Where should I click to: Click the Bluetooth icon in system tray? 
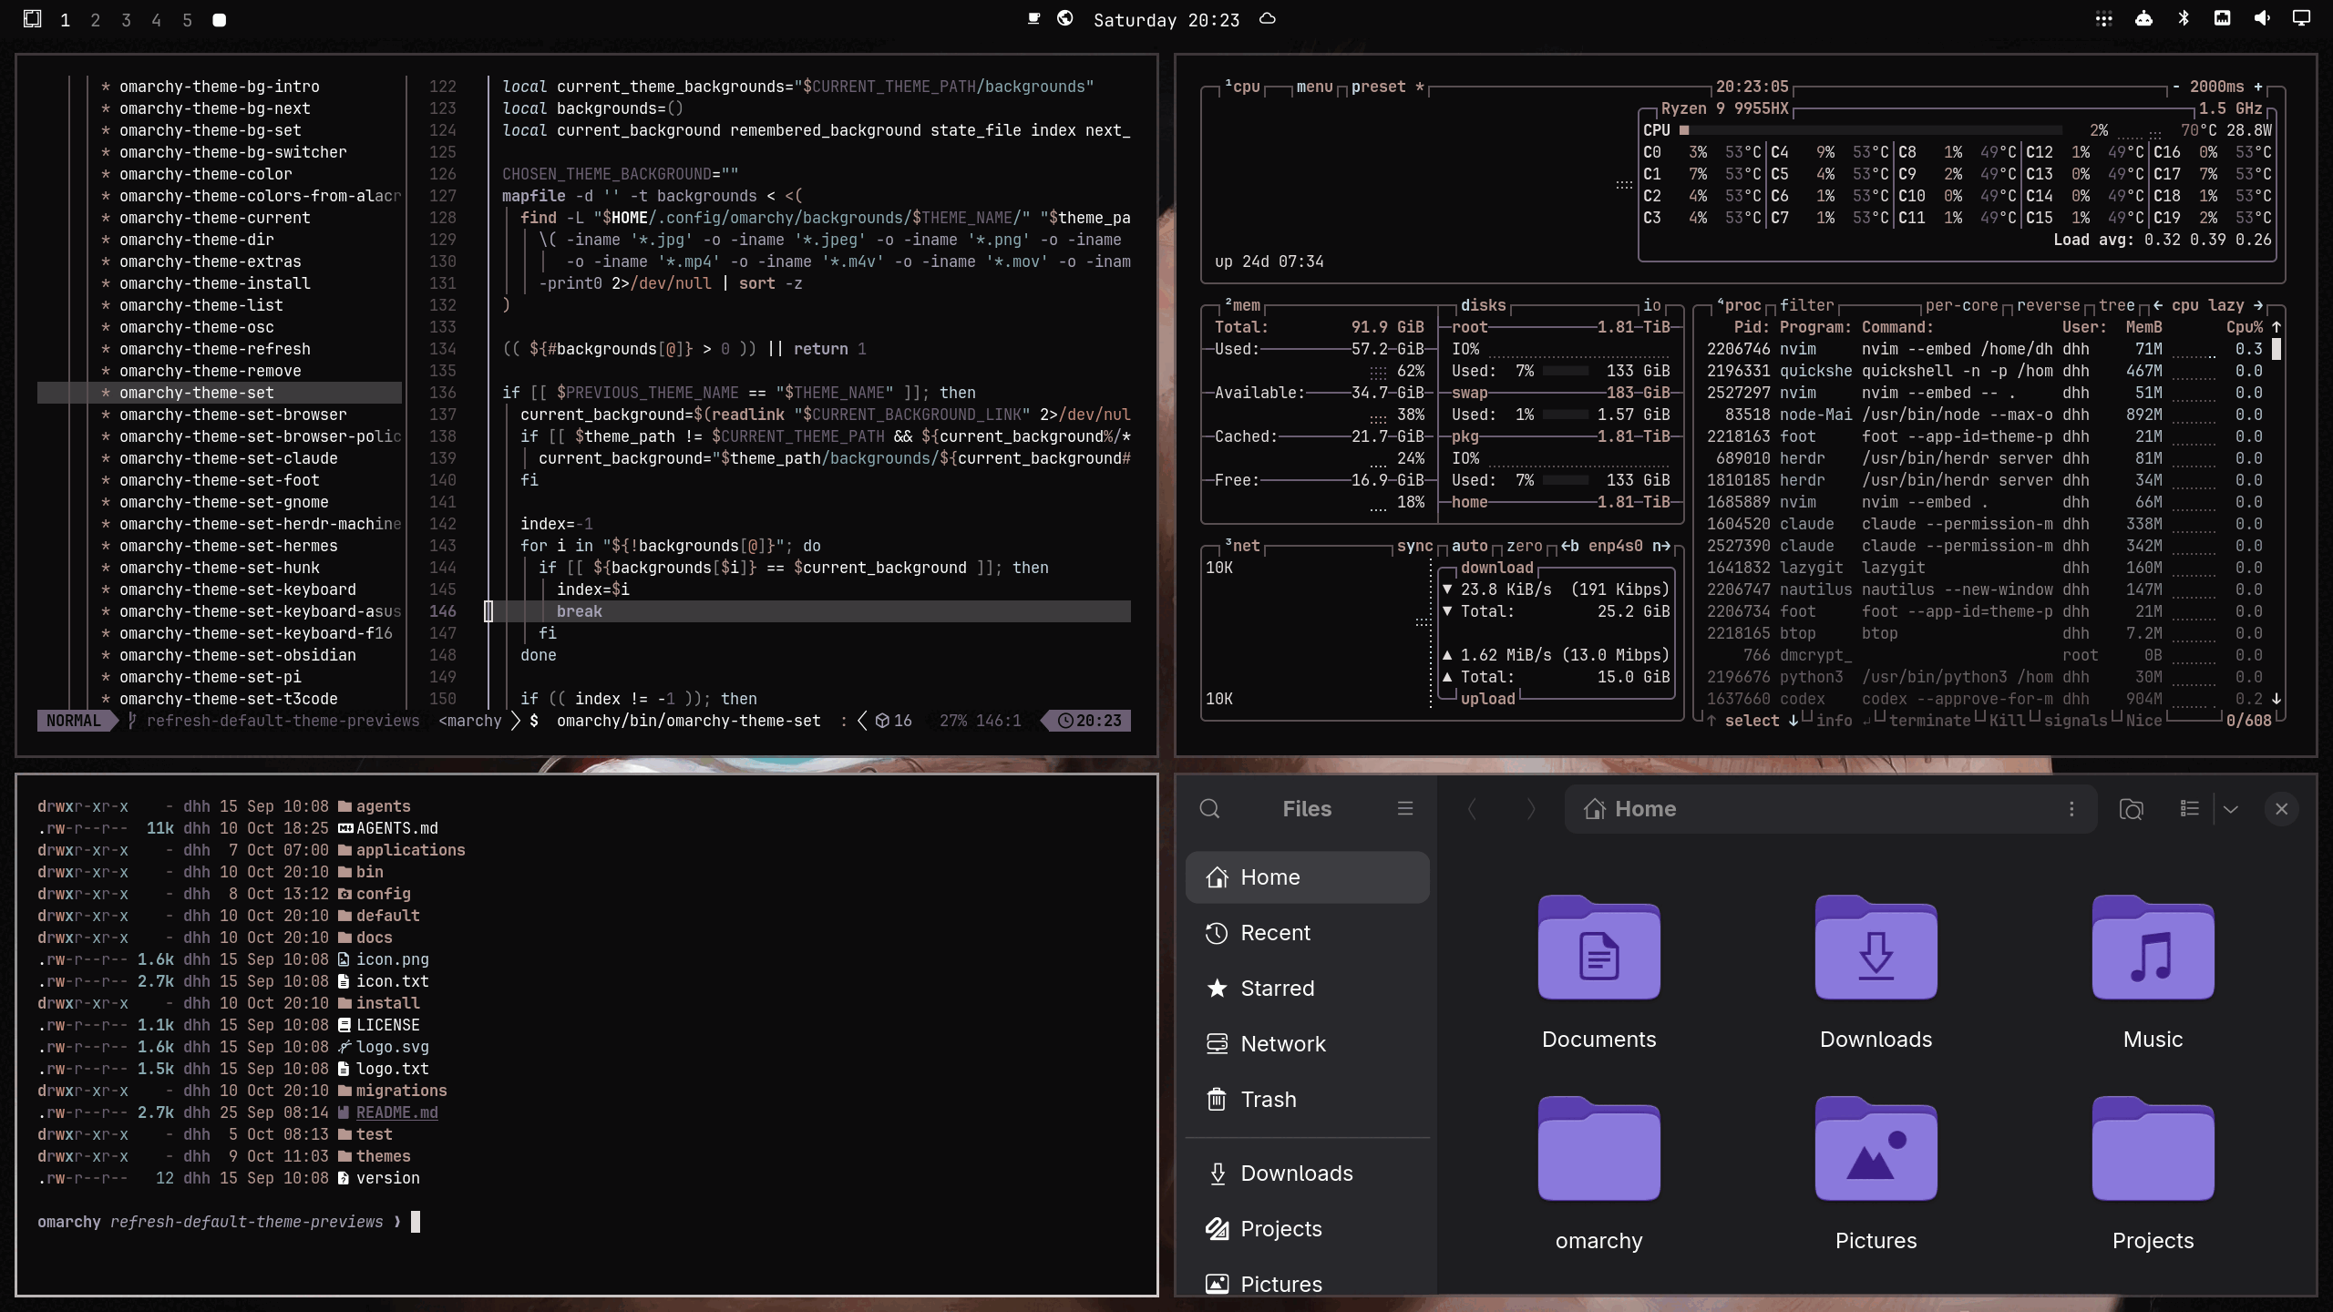(2184, 18)
